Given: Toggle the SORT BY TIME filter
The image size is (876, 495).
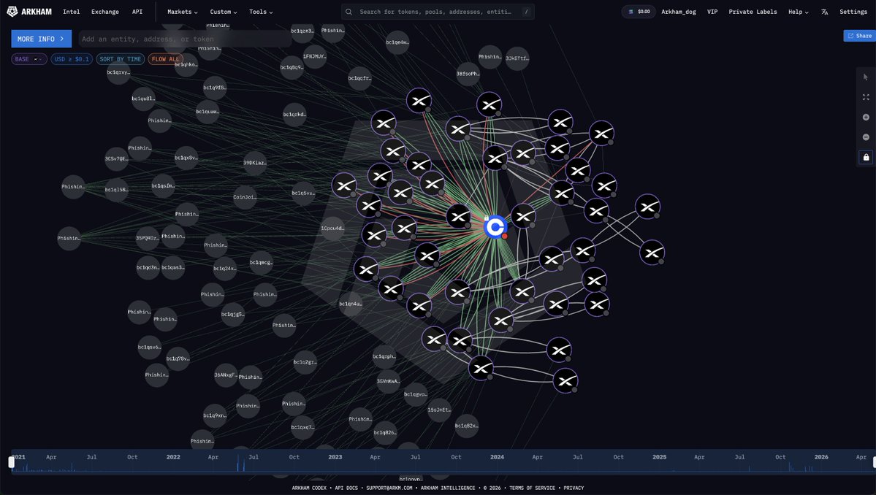Looking at the screenshot, I should (120, 59).
